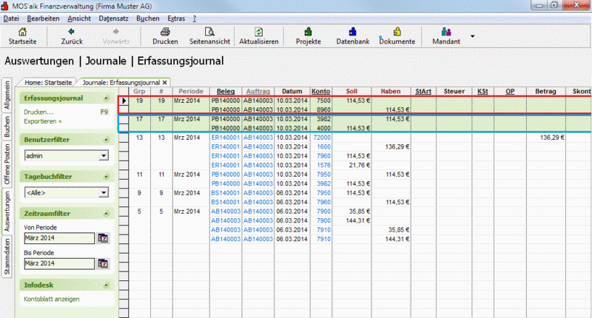The width and height of the screenshot is (592, 318).
Task: Select the Stammdaten vertical sidebar tab
Action: [7, 257]
